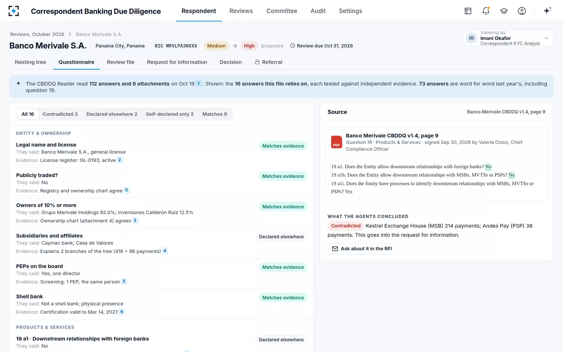Open the layout panel icon in header
Image resolution: width=563 pixels, height=352 pixels.
(x=468, y=11)
